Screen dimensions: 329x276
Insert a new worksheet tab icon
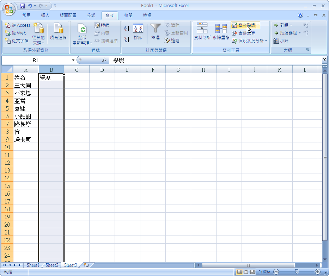[x=86, y=265]
